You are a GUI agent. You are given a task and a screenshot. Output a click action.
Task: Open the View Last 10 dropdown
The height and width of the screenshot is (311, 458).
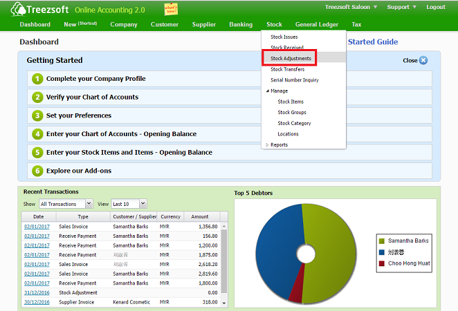coord(129,204)
